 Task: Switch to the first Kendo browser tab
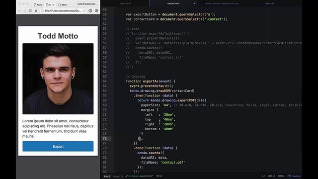[x=39, y=4]
